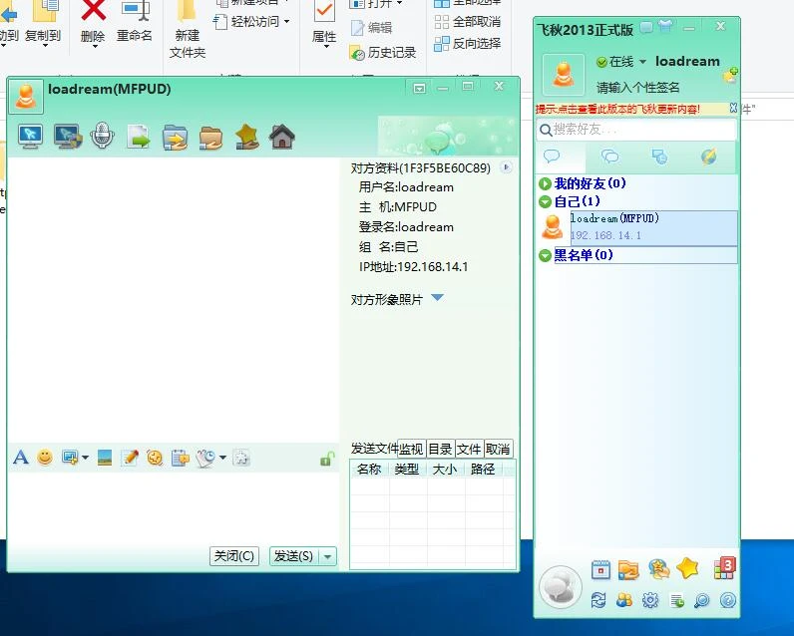The image size is (794, 636).
Task: Click the 取消 tab in the file panel
Action: point(499,449)
